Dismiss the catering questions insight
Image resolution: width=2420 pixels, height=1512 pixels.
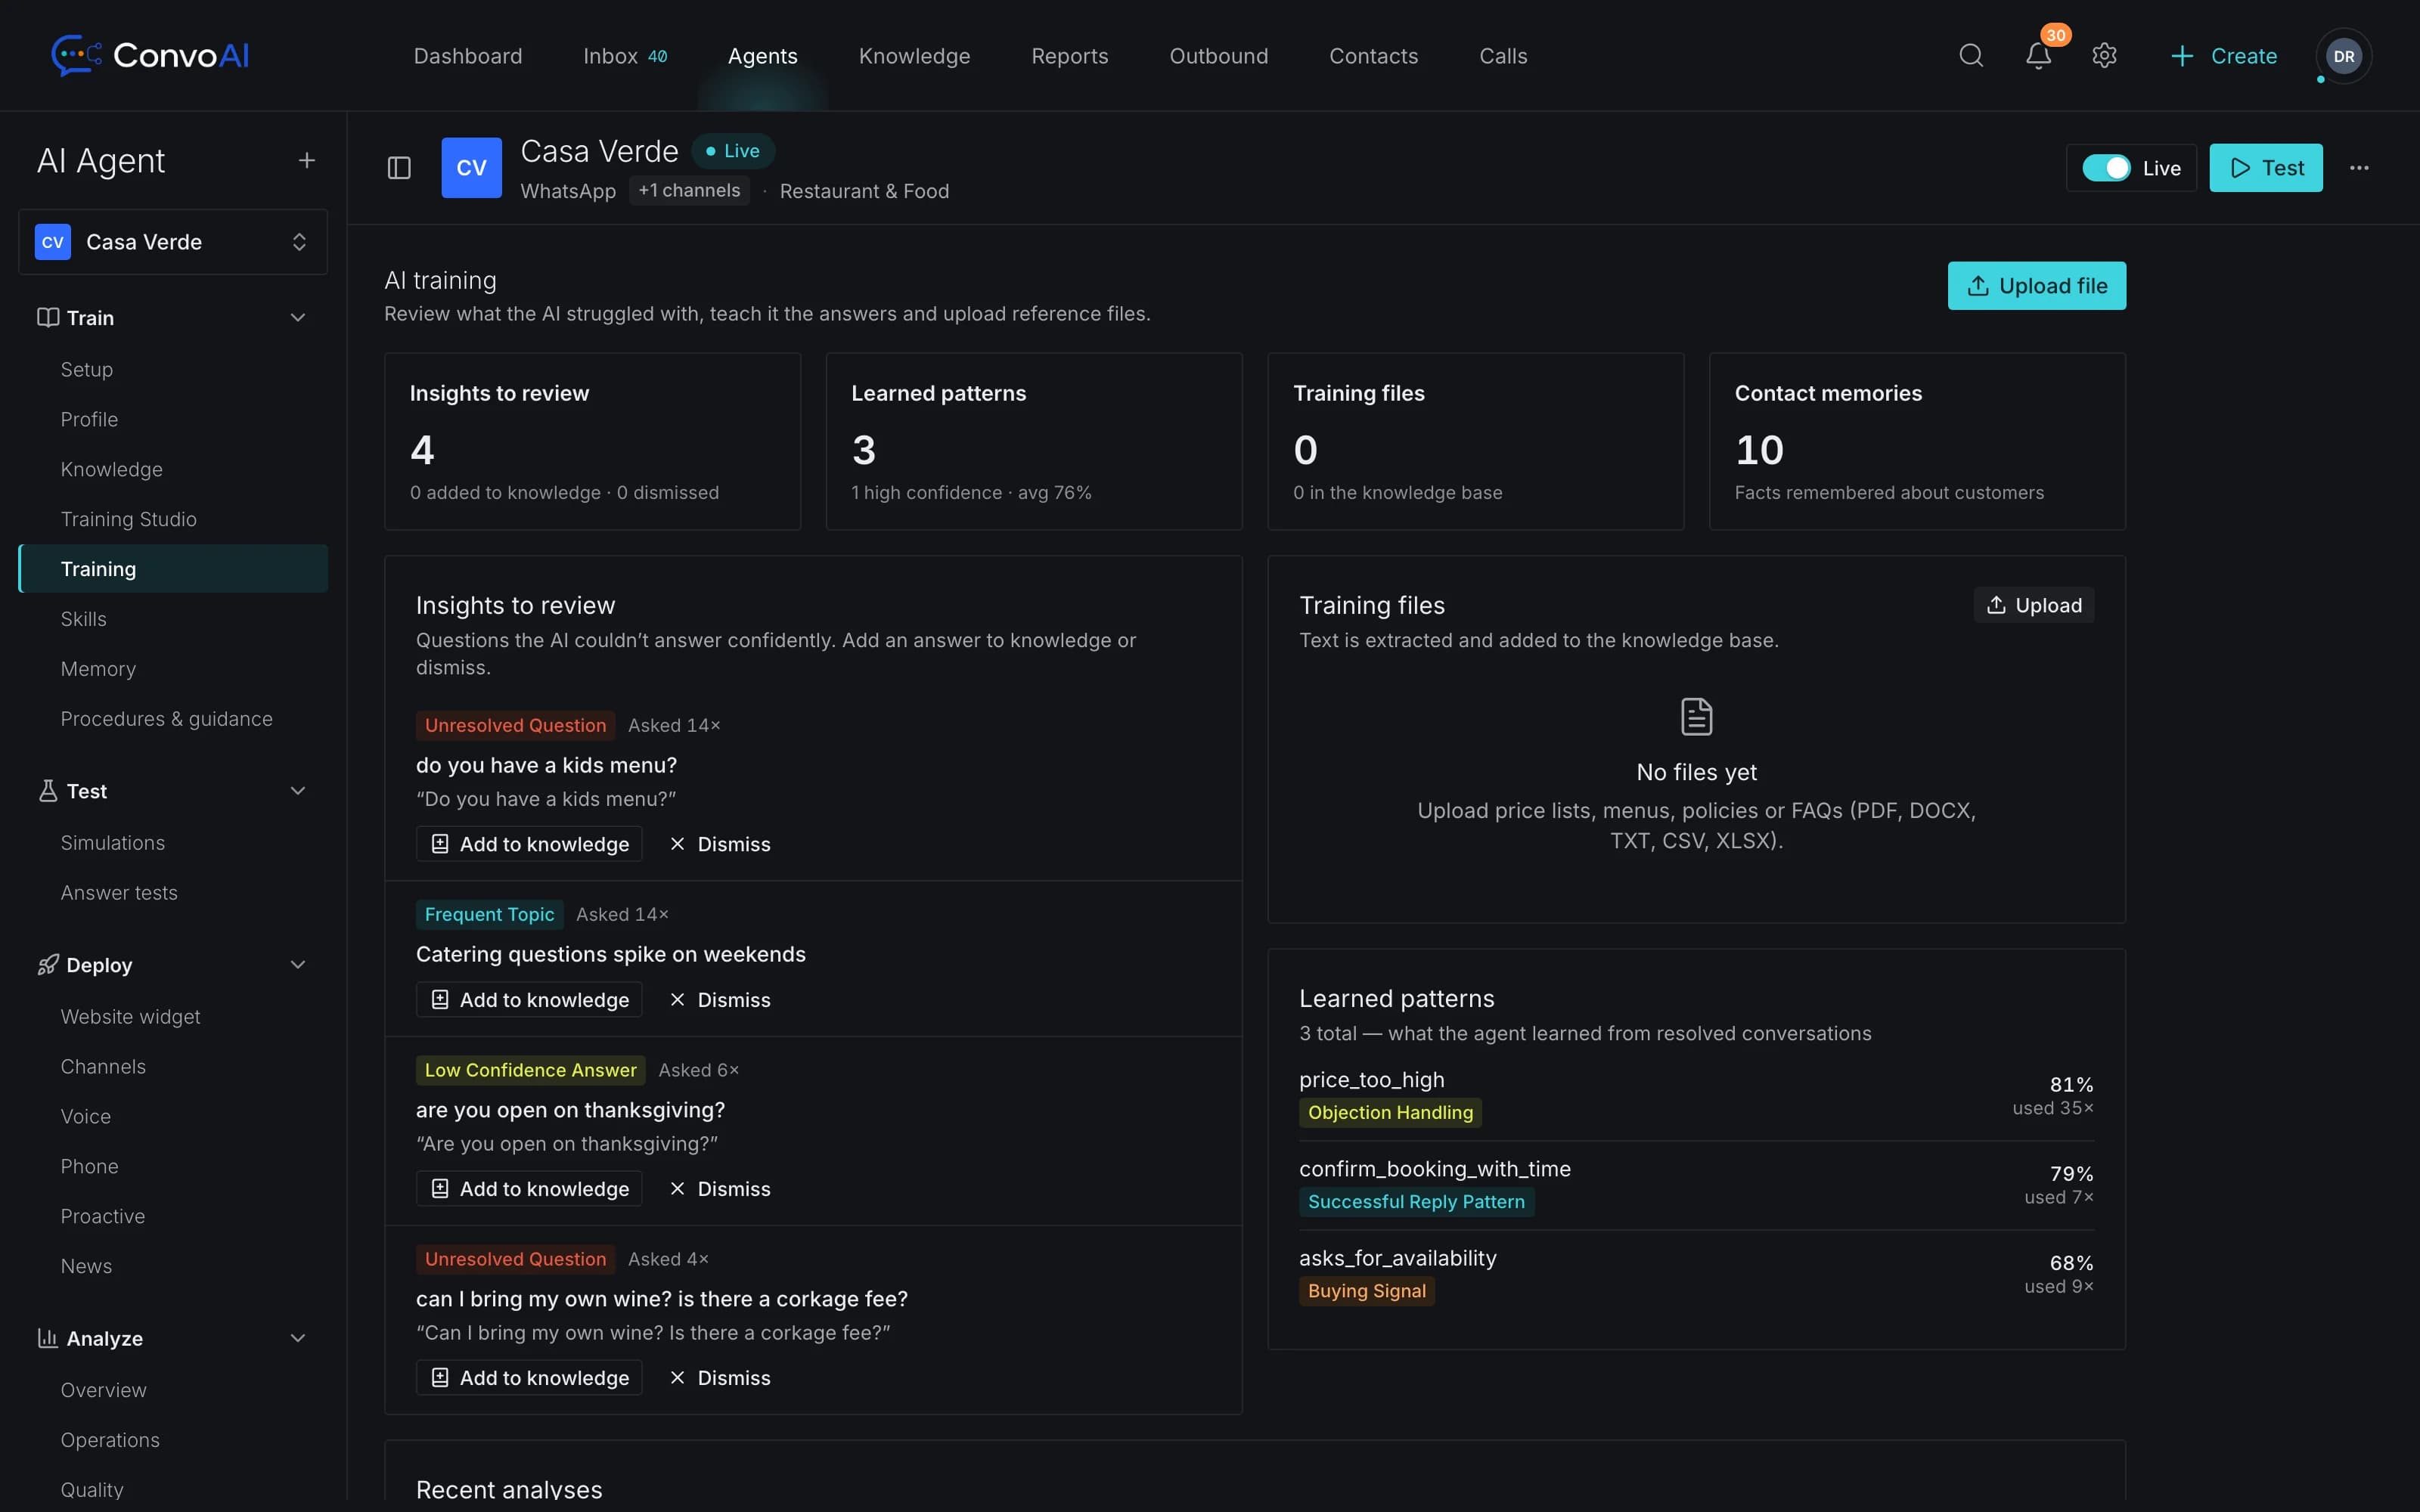click(x=720, y=999)
